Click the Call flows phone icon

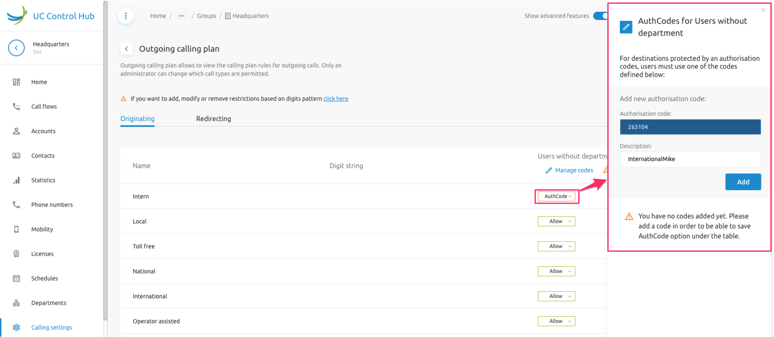pyautogui.click(x=16, y=106)
